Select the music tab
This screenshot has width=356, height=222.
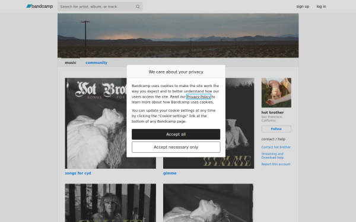[x=71, y=63]
